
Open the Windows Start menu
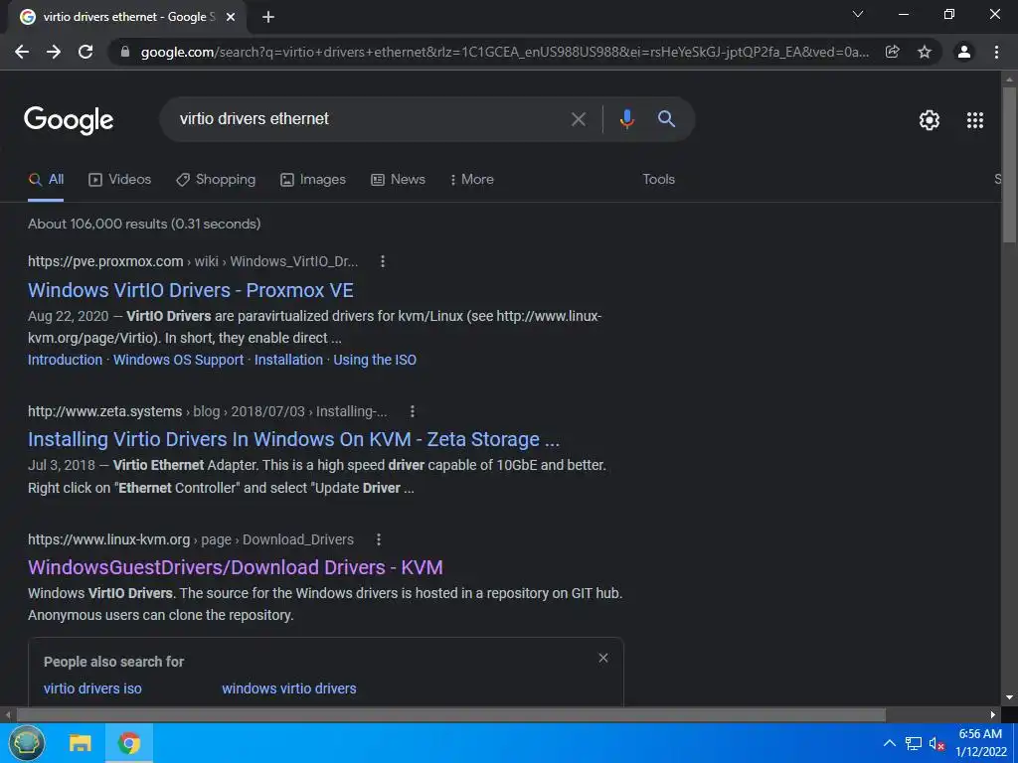(x=27, y=743)
